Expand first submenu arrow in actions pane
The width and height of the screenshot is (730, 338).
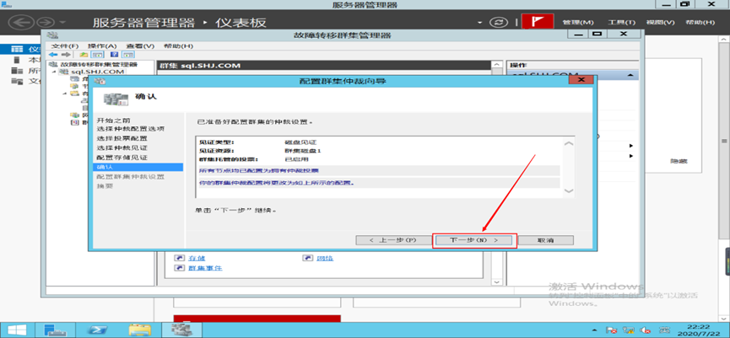pyautogui.click(x=631, y=146)
